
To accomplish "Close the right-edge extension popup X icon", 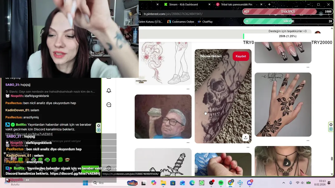I will click(331, 125).
